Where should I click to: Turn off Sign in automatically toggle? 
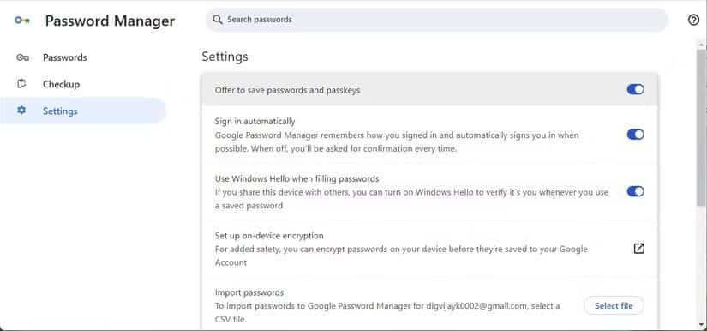click(635, 135)
